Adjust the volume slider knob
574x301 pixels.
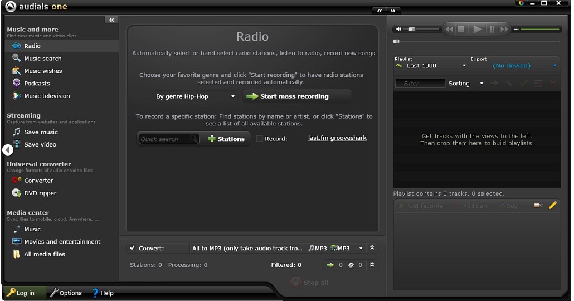coord(412,29)
